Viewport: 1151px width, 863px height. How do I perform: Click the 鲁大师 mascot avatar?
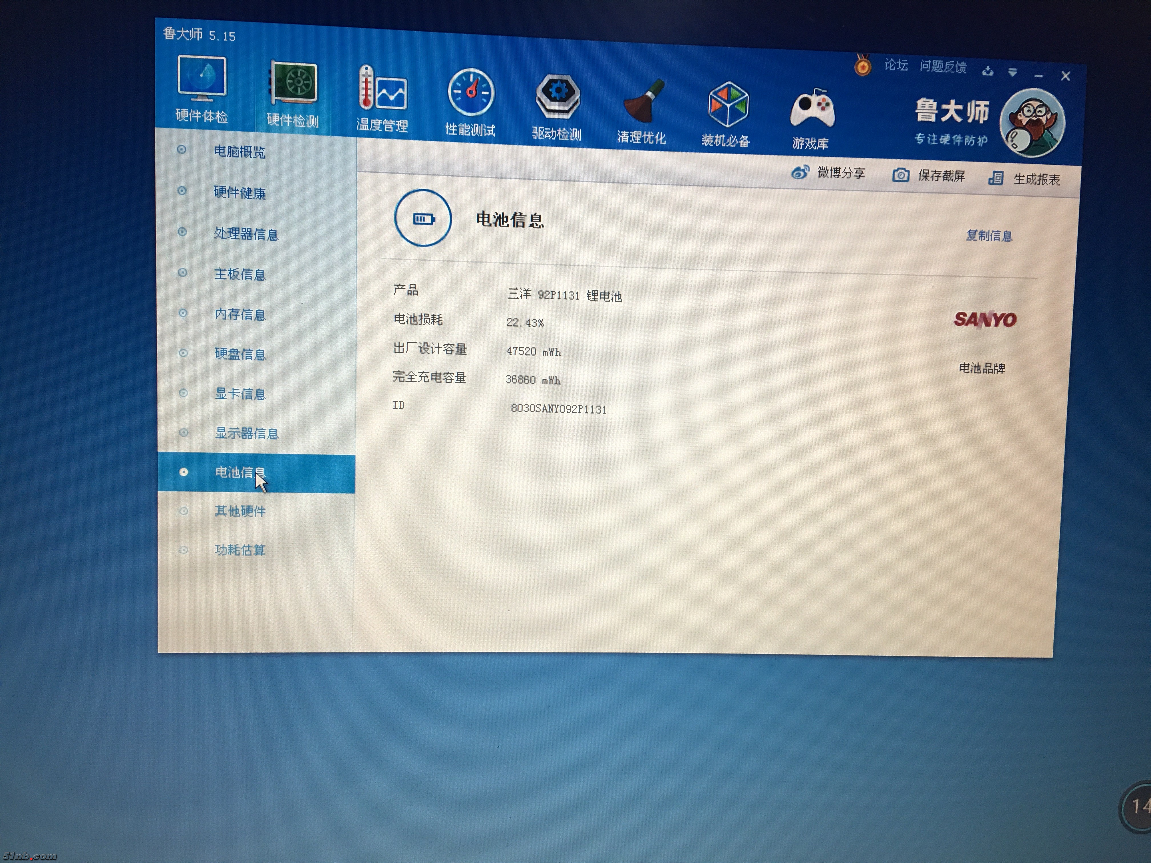pos(1032,123)
